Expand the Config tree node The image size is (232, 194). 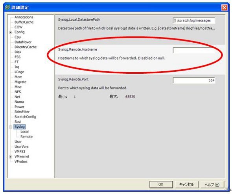point(11,32)
